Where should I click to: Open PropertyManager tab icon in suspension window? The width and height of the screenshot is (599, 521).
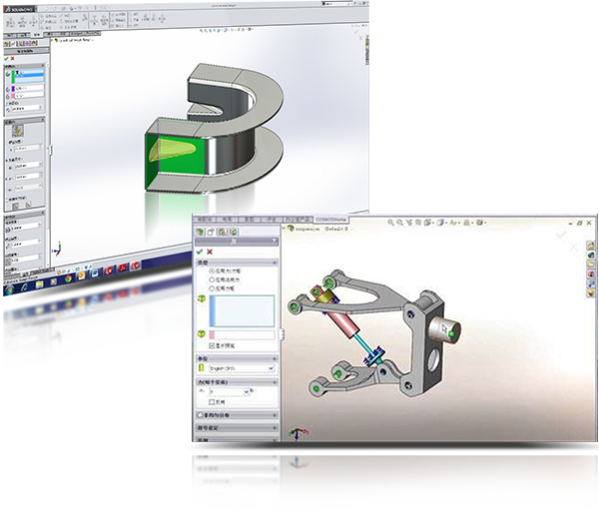pos(211,232)
